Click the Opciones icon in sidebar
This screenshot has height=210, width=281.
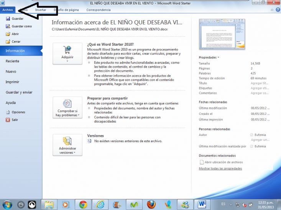coord(8,112)
